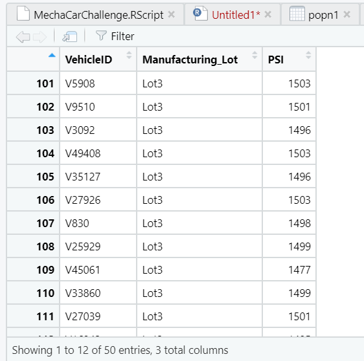Open the Filter option
364x361 pixels.
coord(115,36)
